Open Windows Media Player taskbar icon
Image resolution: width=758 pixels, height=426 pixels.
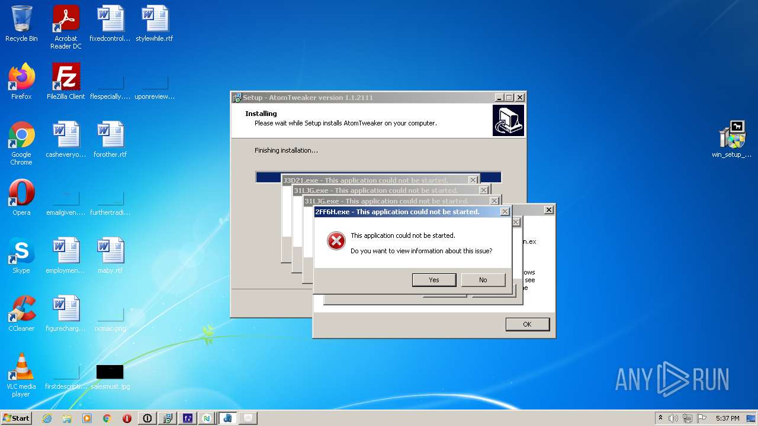point(87,418)
